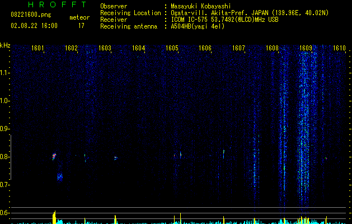Click the 1605 time axis marker
Screen dimensions: 352x224
coord(172,48)
